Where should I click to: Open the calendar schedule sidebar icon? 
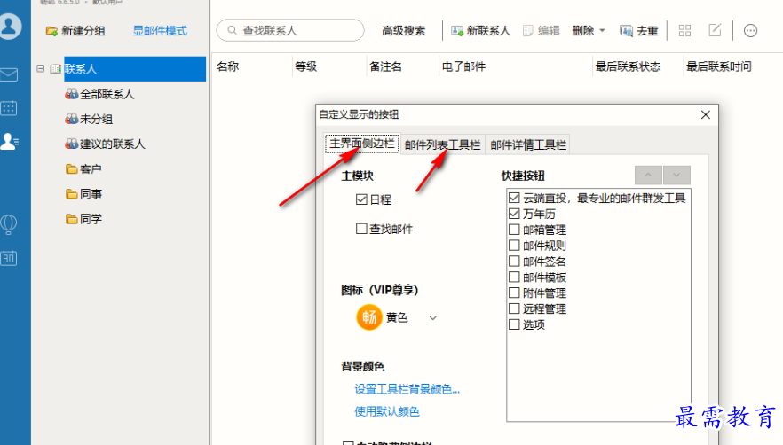(x=9, y=108)
